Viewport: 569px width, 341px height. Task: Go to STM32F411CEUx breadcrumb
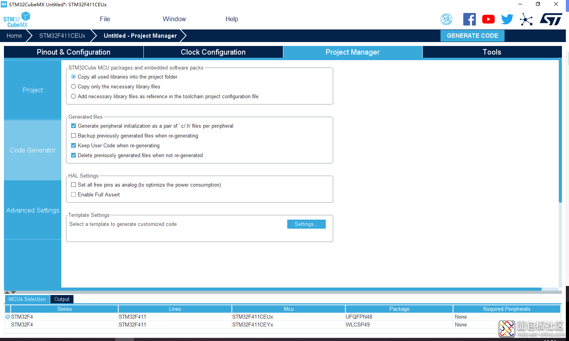pos(62,35)
